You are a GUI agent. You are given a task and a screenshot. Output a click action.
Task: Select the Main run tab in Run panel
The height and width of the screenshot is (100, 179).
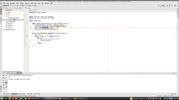point(19,73)
